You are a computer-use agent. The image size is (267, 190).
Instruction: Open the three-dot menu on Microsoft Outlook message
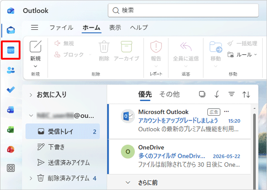[x=227, y=112]
